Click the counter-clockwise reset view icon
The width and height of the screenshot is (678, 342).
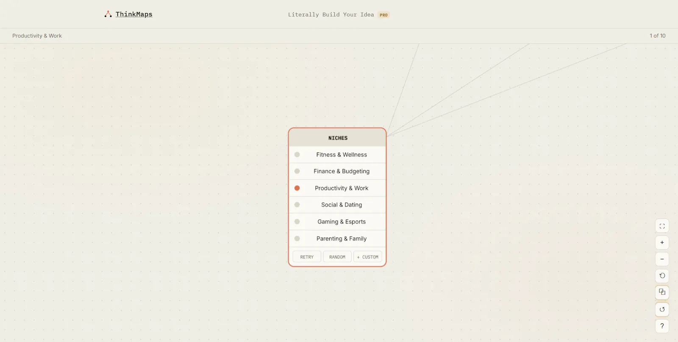(x=662, y=276)
